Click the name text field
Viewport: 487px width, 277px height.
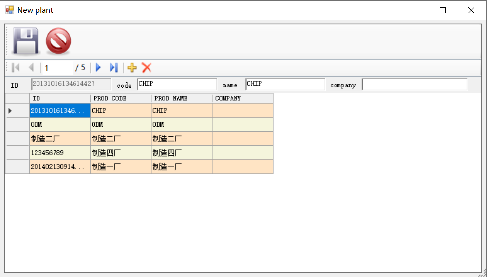(285, 84)
